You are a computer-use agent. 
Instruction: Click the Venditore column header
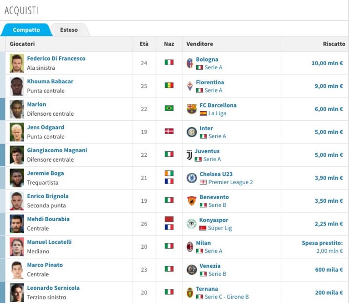(200, 44)
